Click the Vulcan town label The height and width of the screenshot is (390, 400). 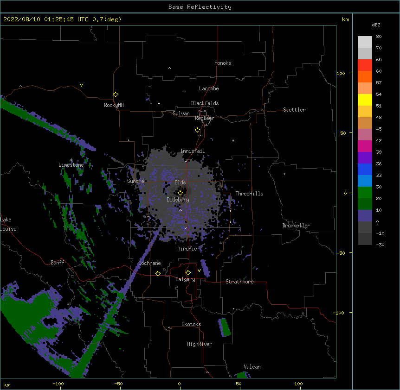tap(252, 367)
